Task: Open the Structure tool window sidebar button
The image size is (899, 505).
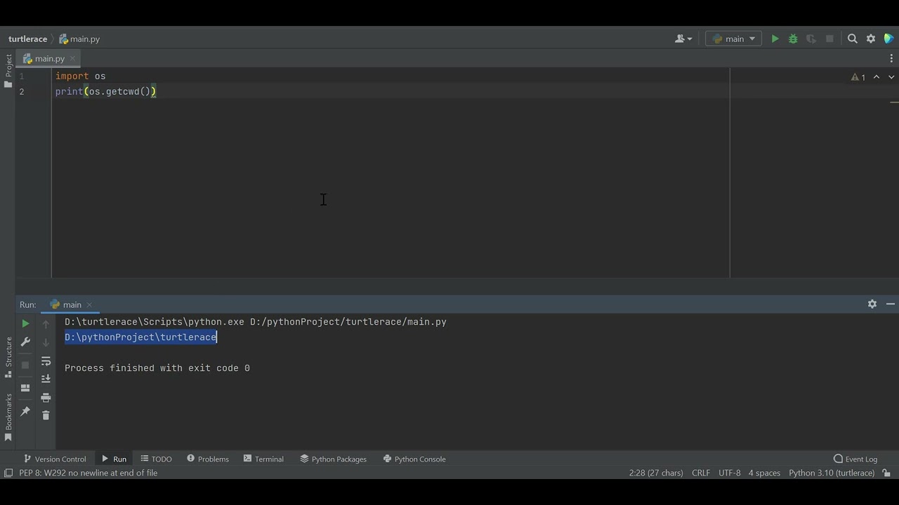Action: pos(8,358)
